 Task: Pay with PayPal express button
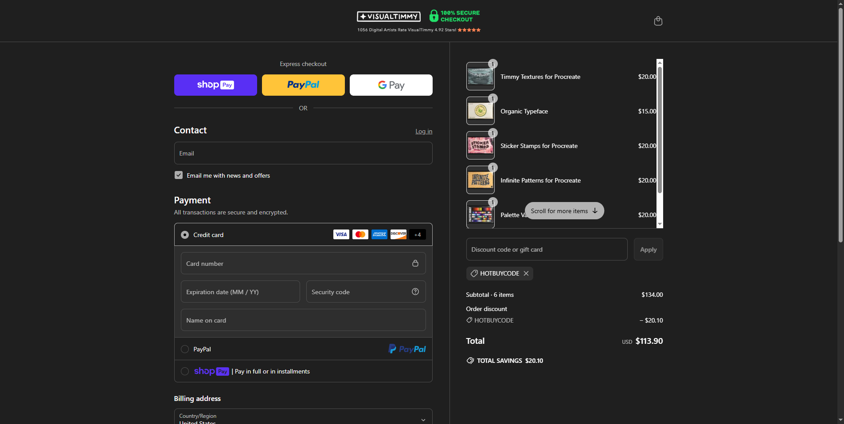click(303, 85)
